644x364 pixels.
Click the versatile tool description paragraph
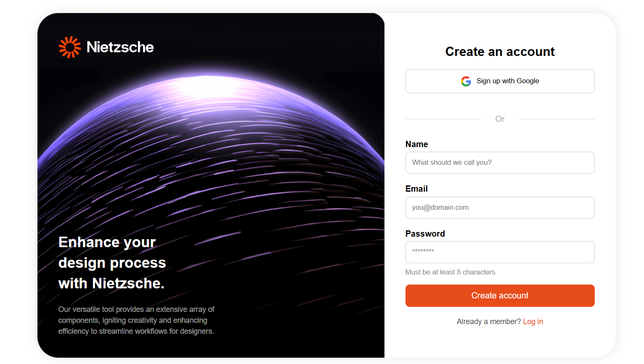(x=136, y=320)
